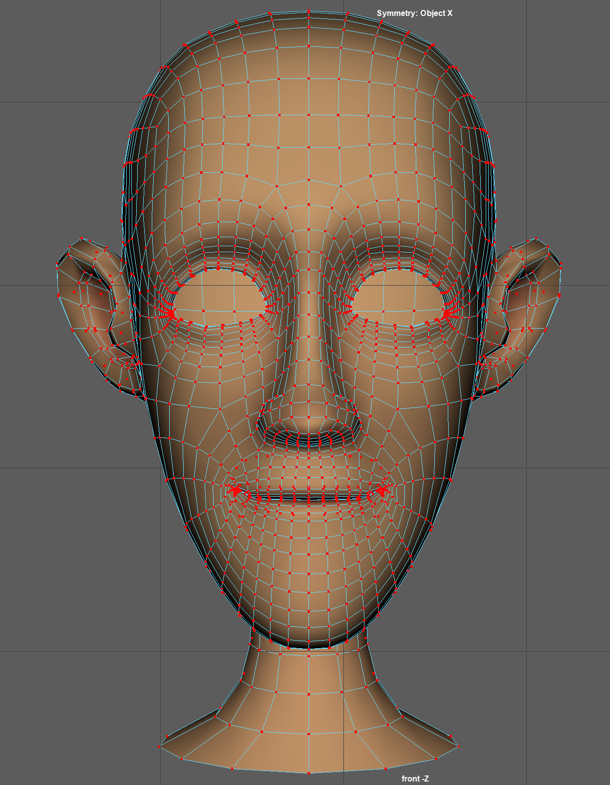Select the vertex at the nose tip
This screenshot has width=610, height=785.
tap(308, 417)
